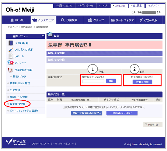
Task: Open ポートフォリオ（学習履歴）
Action: pos(24,111)
